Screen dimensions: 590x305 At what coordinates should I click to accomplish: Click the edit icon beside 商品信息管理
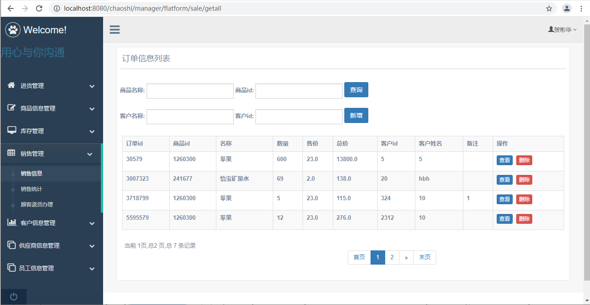pos(12,108)
